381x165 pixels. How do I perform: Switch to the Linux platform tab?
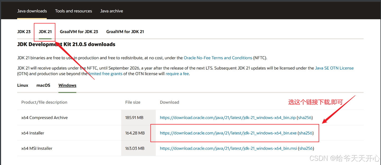click(23, 85)
